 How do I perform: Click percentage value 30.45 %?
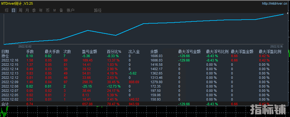point(114,82)
